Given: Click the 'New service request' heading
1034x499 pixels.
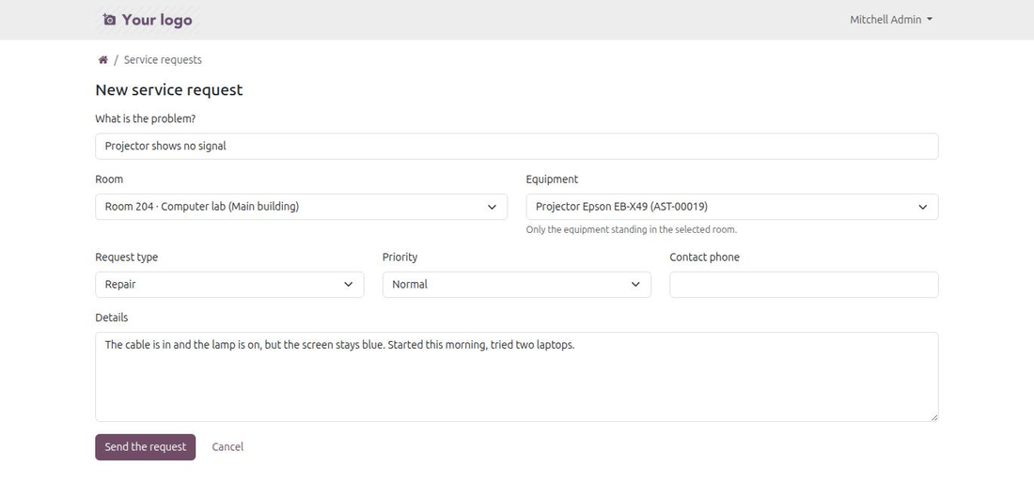Looking at the screenshot, I should 169,90.
